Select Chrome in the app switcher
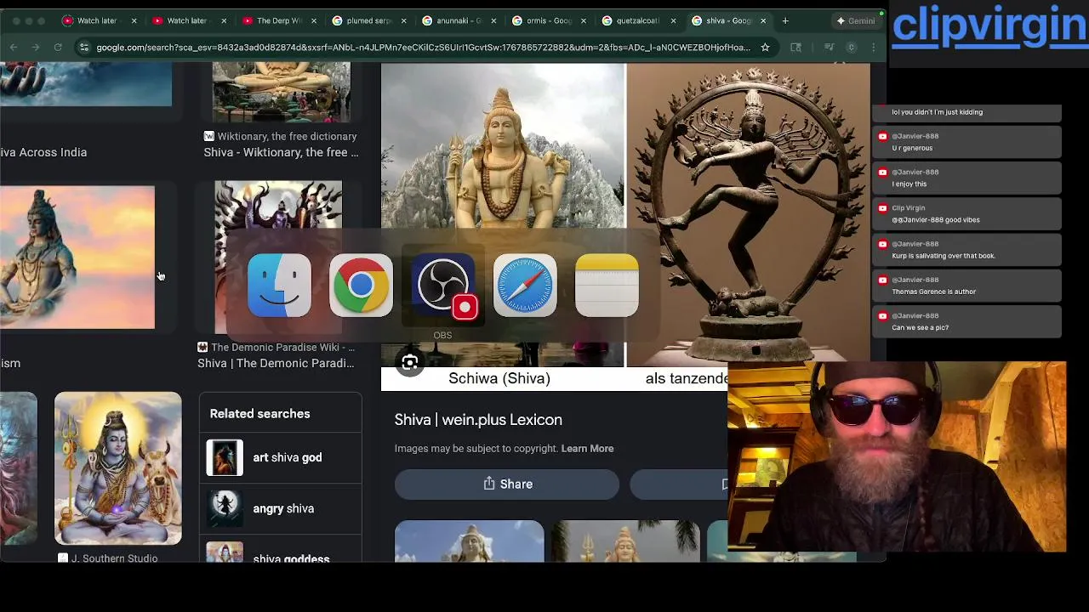Viewport: 1089px width, 612px height. (361, 286)
